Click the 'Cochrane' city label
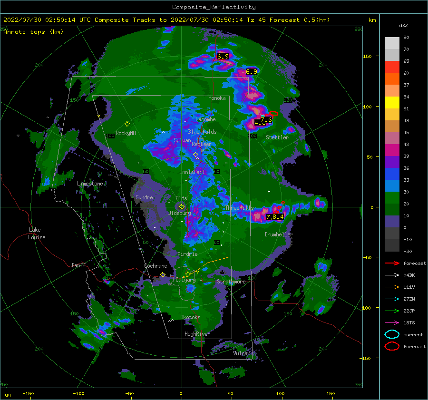Image resolution: width=428 pixels, height=400 pixels. [x=156, y=266]
